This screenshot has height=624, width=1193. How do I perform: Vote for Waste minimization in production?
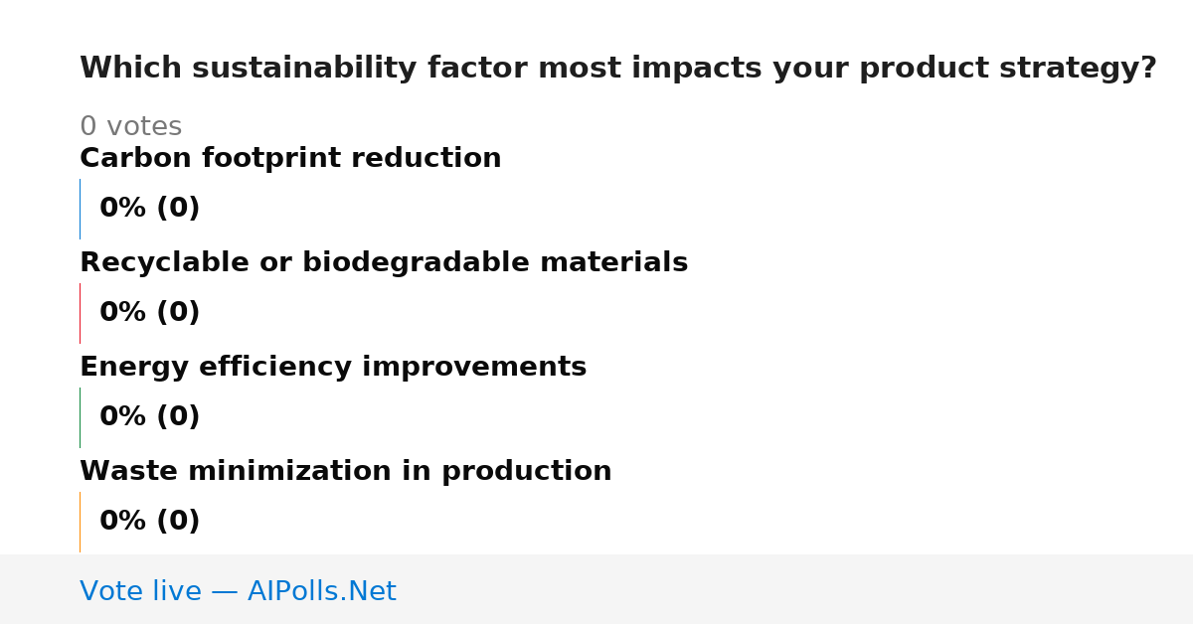(x=346, y=472)
